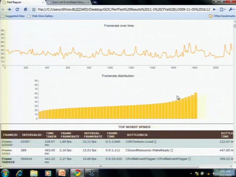
Task: Open Windows Explorer folder on taskbar
Action: tap(34, 173)
